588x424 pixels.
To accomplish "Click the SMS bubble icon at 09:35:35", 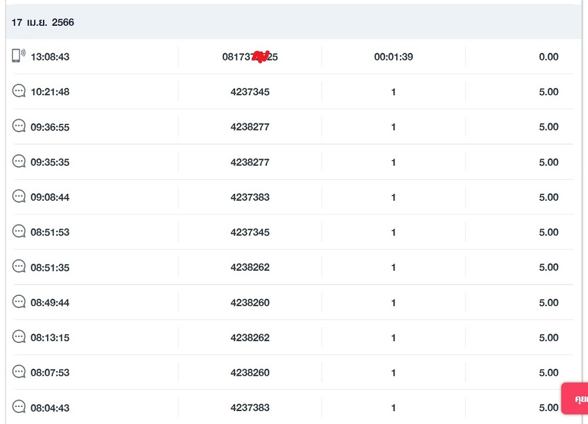I will (19, 161).
